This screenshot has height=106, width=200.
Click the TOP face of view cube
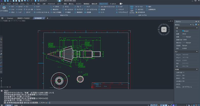164,29
